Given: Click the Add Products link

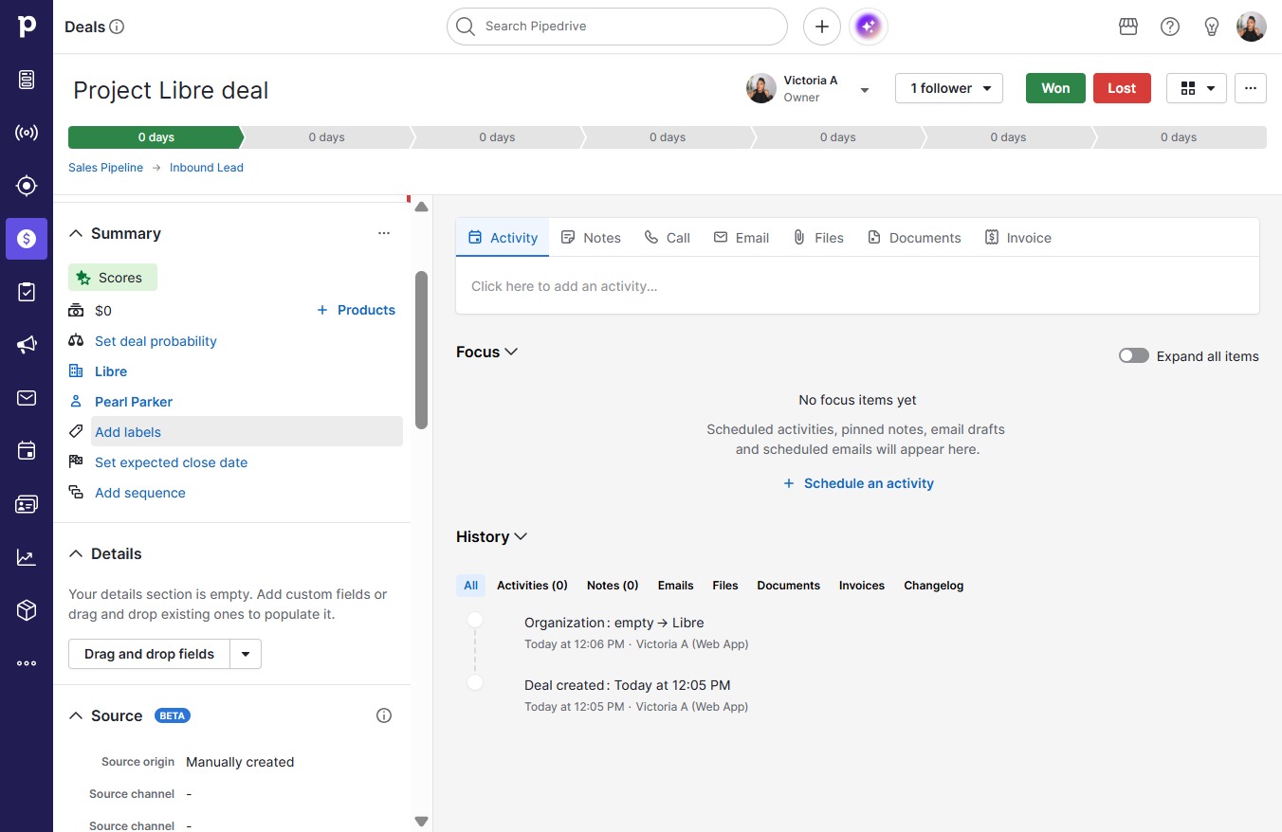Looking at the screenshot, I should (356, 310).
